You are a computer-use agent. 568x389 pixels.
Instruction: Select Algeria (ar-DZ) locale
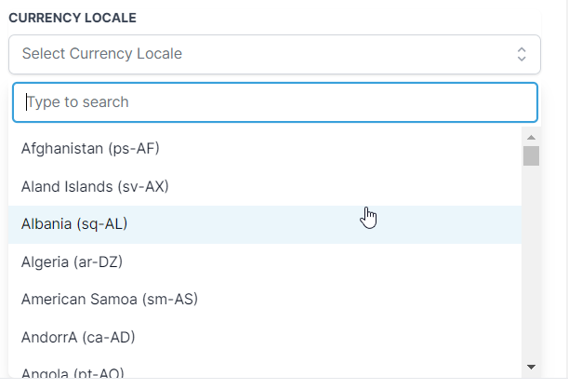point(72,262)
